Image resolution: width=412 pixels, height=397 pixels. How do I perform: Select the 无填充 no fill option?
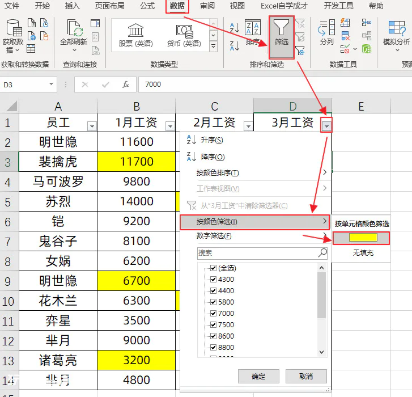click(x=363, y=252)
